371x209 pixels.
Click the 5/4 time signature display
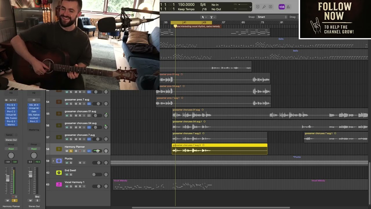pyautogui.click(x=203, y=5)
